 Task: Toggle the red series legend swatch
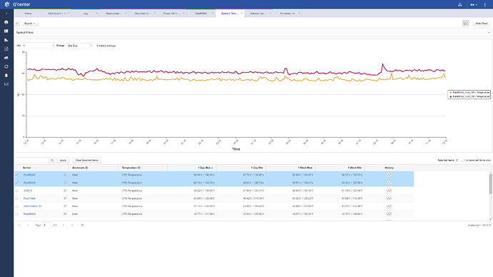(x=451, y=96)
